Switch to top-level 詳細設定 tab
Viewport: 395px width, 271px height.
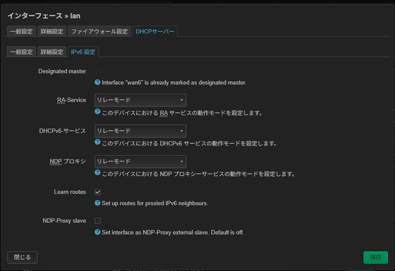52,31
